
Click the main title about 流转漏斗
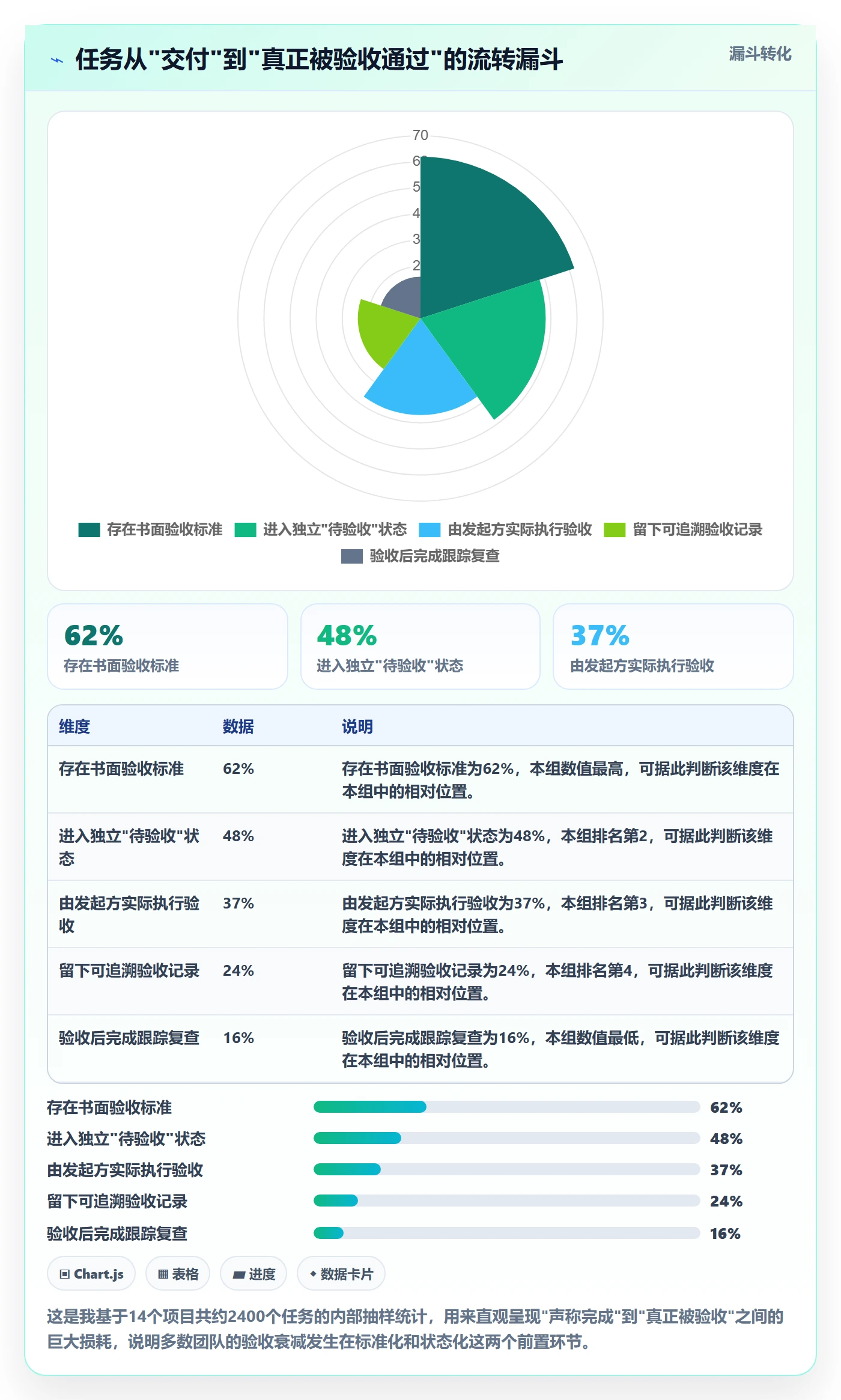[x=319, y=59]
